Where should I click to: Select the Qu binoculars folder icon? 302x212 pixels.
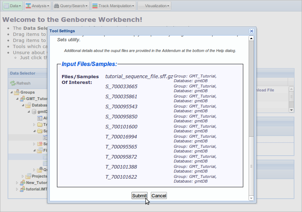(40, 170)
